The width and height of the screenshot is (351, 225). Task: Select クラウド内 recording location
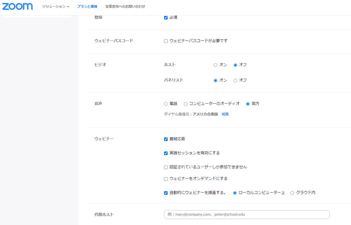click(x=292, y=193)
